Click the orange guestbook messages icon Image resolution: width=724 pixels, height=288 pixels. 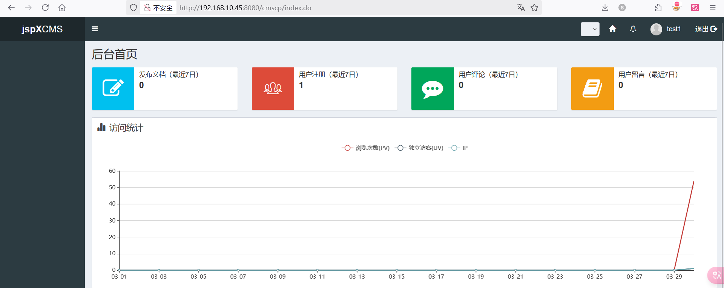point(592,88)
